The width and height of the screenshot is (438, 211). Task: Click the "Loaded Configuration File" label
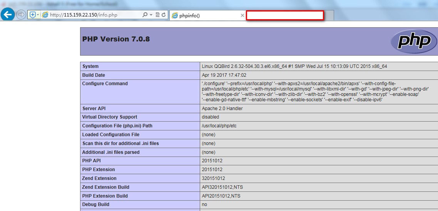tap(110, 135)
